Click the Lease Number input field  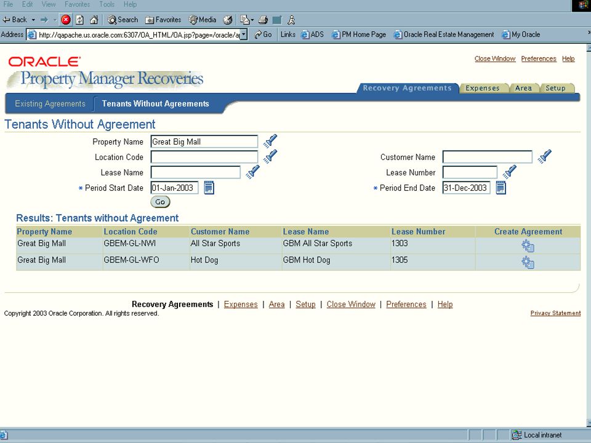tap(470, 172)
